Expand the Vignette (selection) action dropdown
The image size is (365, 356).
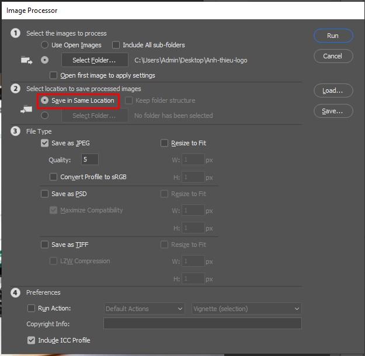246,308
